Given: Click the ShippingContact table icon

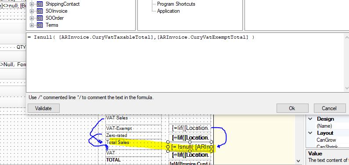Looking at the screenshot, I should pos(40,4).
